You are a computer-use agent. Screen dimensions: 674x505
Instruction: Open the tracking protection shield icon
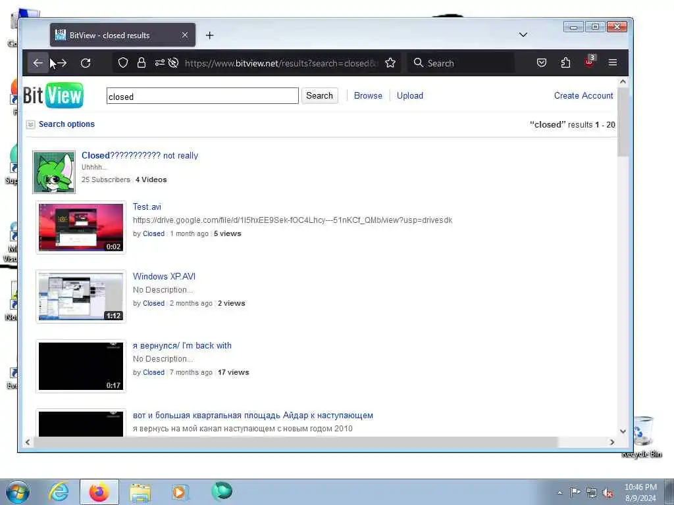123,63
